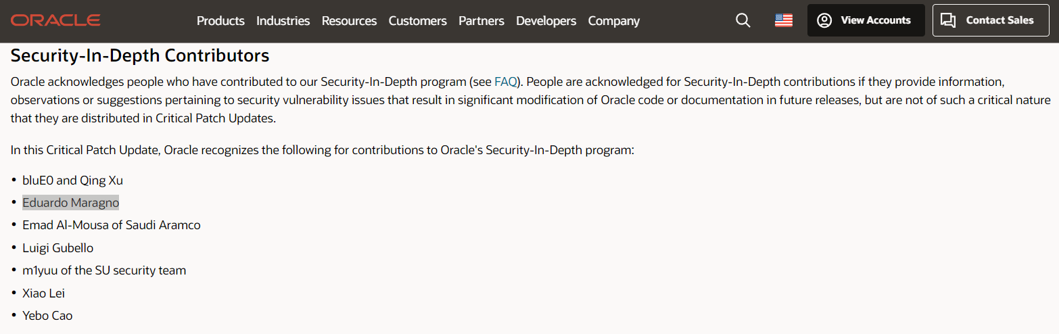Click the Yebo Cao list entry

pos(47,316)
